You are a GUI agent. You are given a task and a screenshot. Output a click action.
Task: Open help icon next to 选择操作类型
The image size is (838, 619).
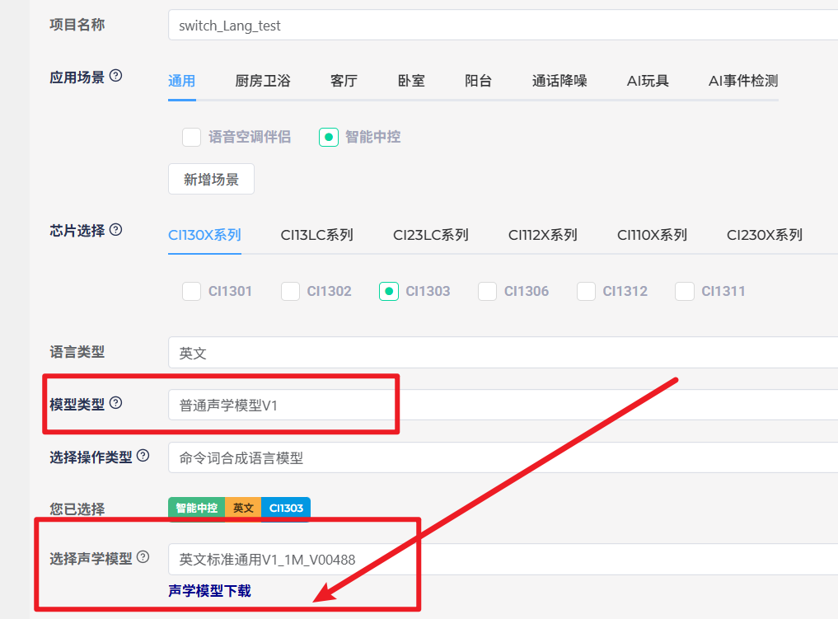pyautogui.click(x=143, y=456)
